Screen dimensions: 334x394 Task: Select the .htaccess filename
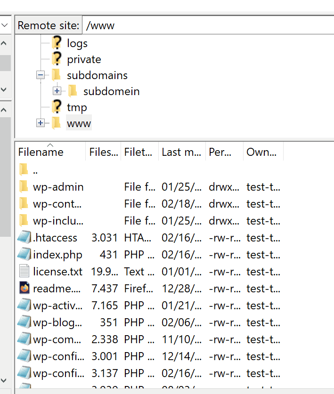(x=55, y=237)
